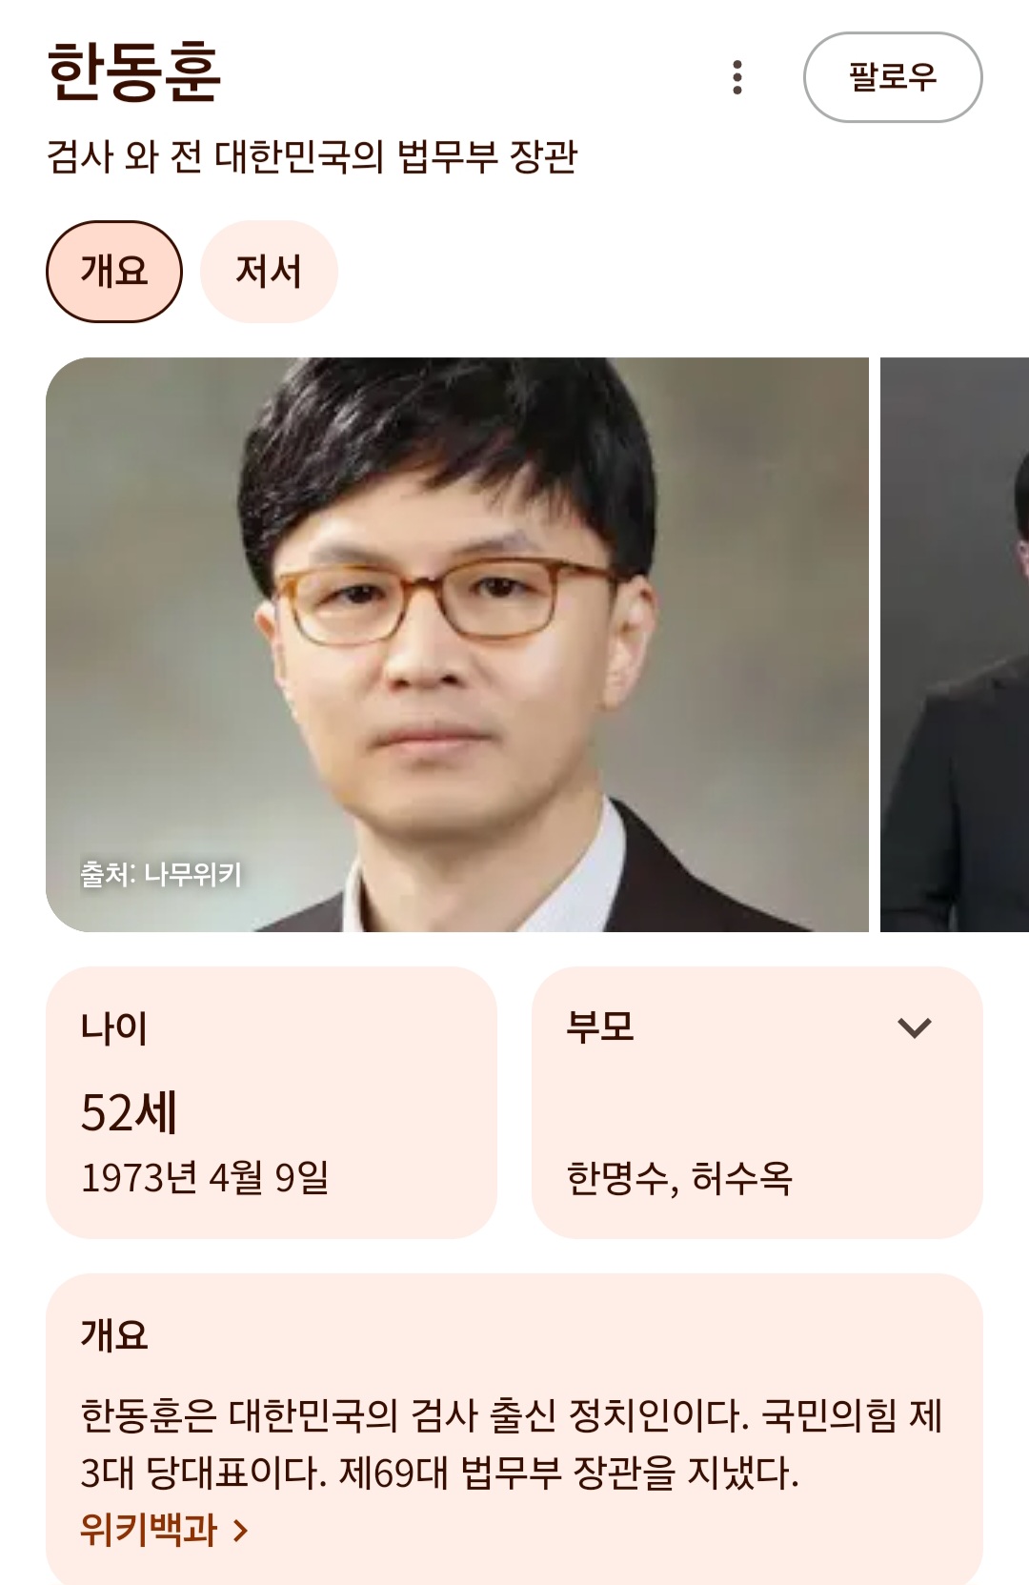Open the three-dot more options menu
Viewport: 1029px width, 1585px height.
coord(736,77)
